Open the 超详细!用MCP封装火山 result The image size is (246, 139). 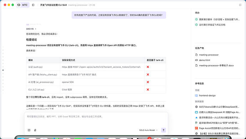219,123
